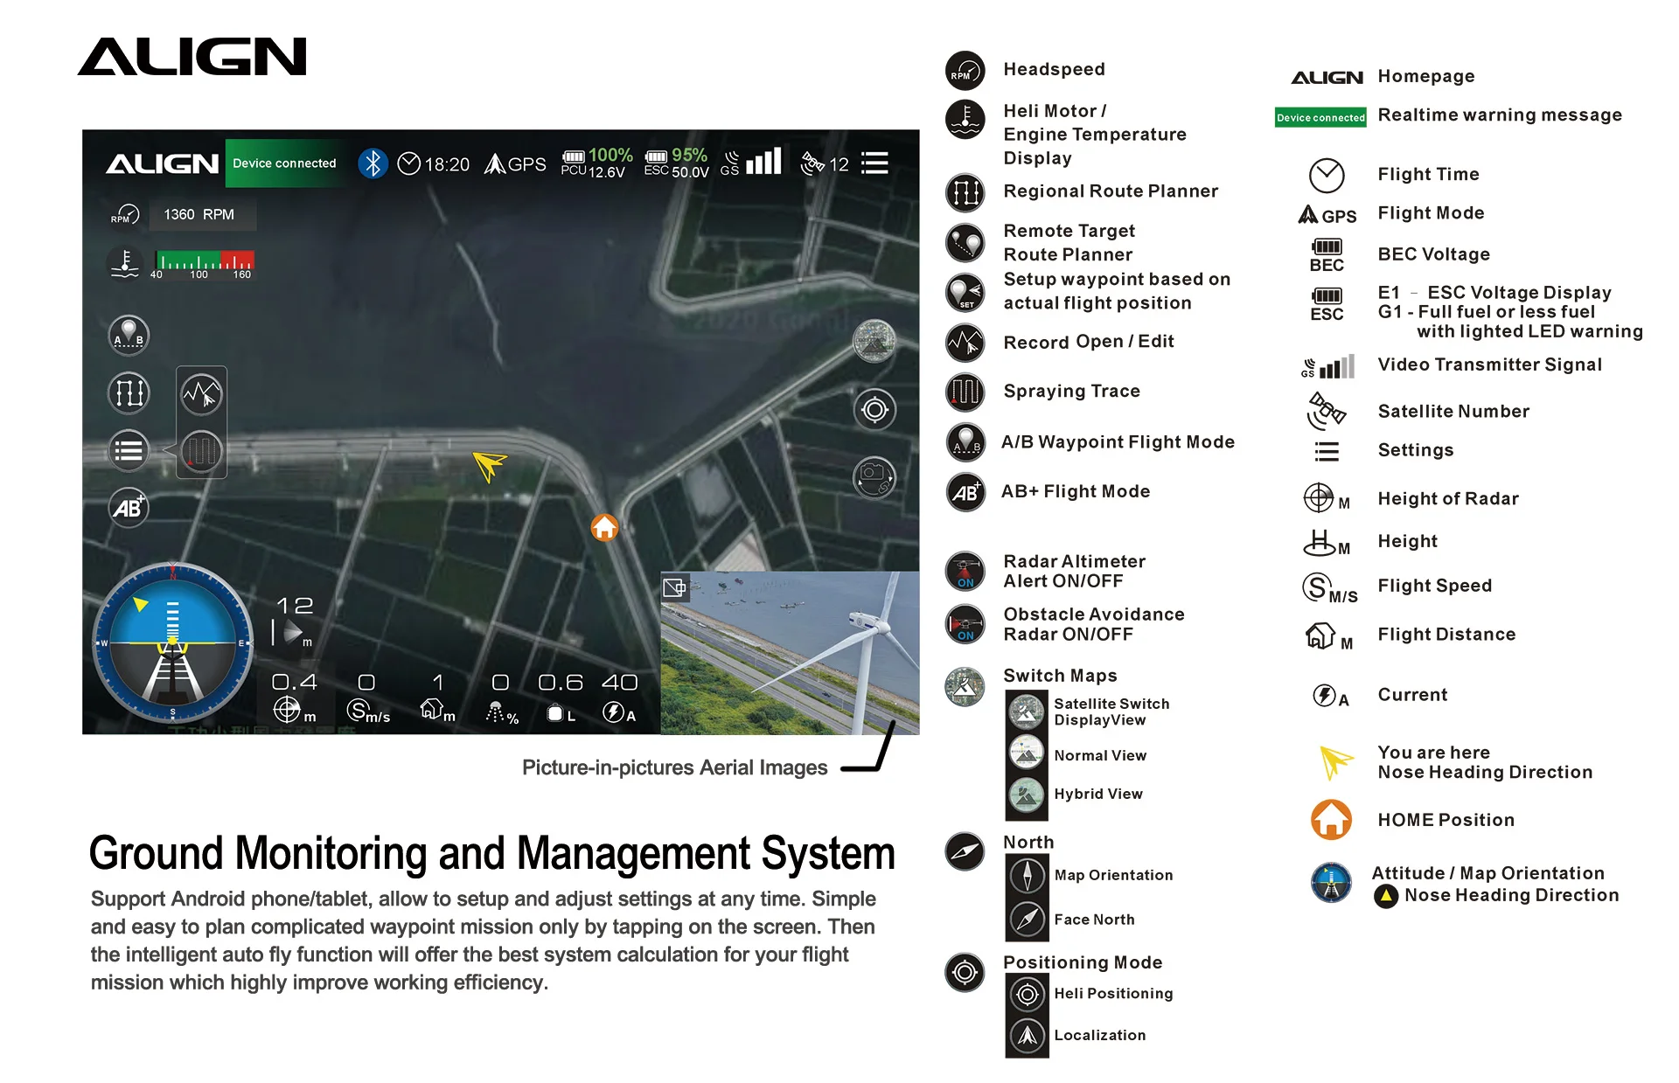The height and width of the screenshot is (1083, 1679).
Task: Tap the 40 A current readout
Action: tap(619, 697)
